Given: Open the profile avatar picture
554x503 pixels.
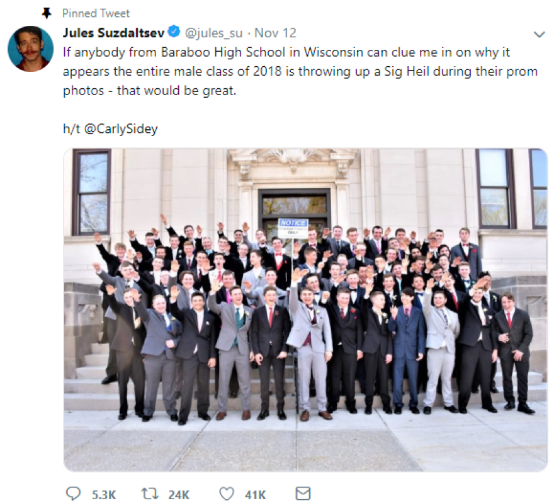Looking at the screenshot, I should pyautogui.click(x=30, y=49).
